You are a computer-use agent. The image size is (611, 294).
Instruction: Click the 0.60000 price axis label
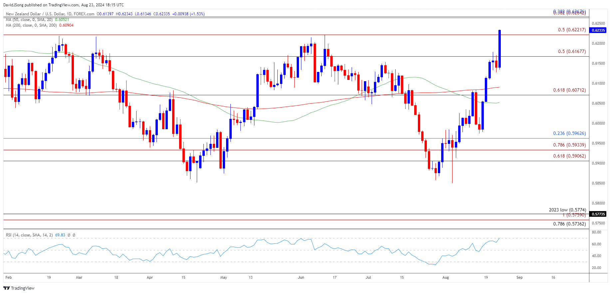click(x=598, y=124)
